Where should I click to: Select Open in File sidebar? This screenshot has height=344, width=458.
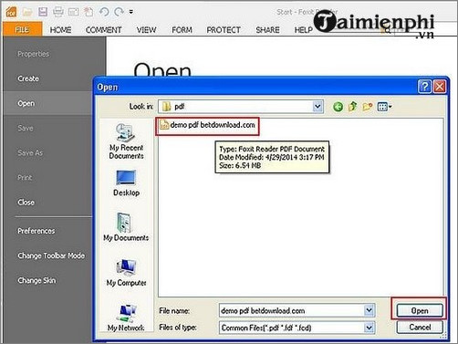pos(48,103)
